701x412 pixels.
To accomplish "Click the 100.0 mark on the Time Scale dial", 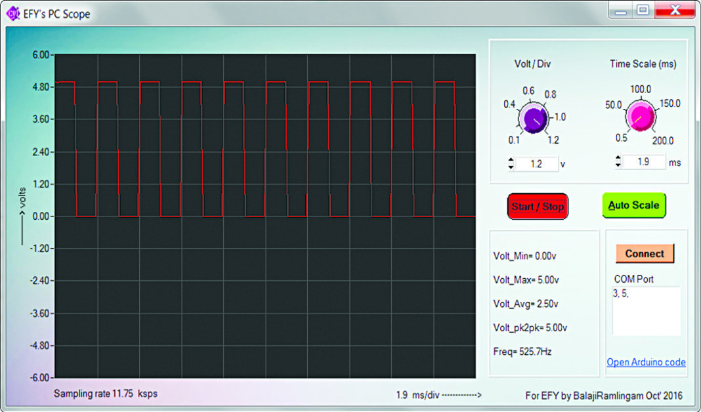I will click(639, 89).
